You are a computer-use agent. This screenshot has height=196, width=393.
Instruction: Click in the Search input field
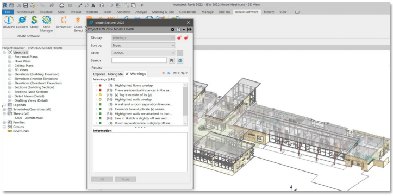(x=139, y=60)
